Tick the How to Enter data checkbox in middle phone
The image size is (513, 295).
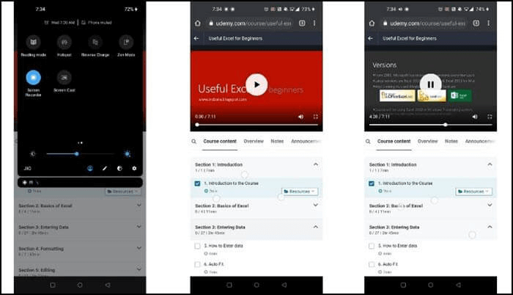198,246
